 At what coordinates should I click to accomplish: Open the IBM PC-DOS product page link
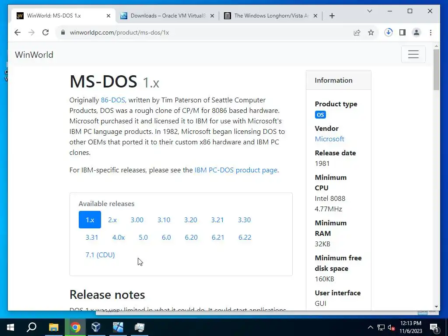[236, 170]
